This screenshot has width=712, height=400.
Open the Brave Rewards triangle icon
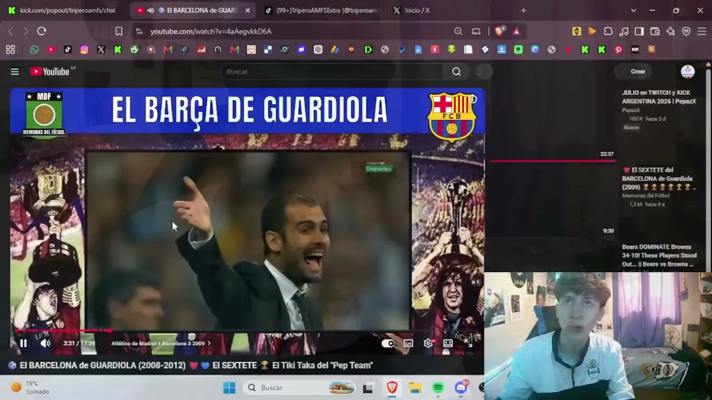516,32
